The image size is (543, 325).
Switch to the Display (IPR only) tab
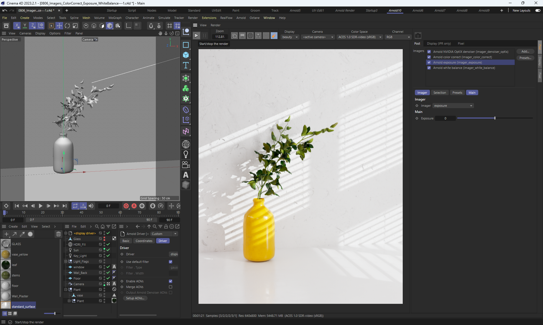click(x=439, y=43)
